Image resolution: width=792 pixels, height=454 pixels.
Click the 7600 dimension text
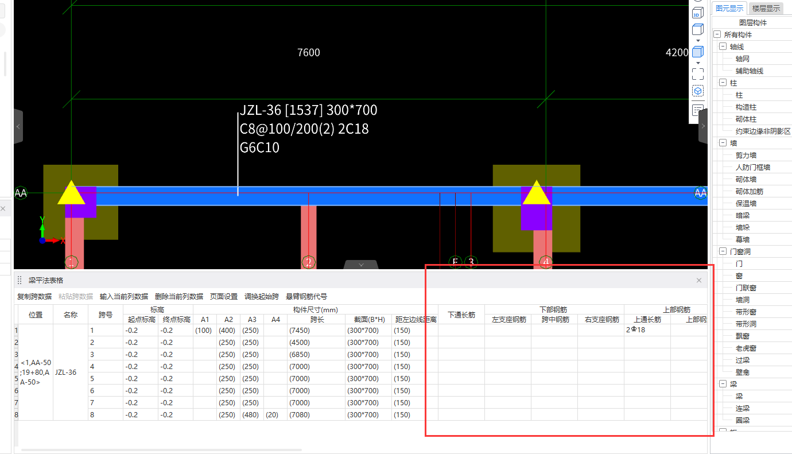309,53
